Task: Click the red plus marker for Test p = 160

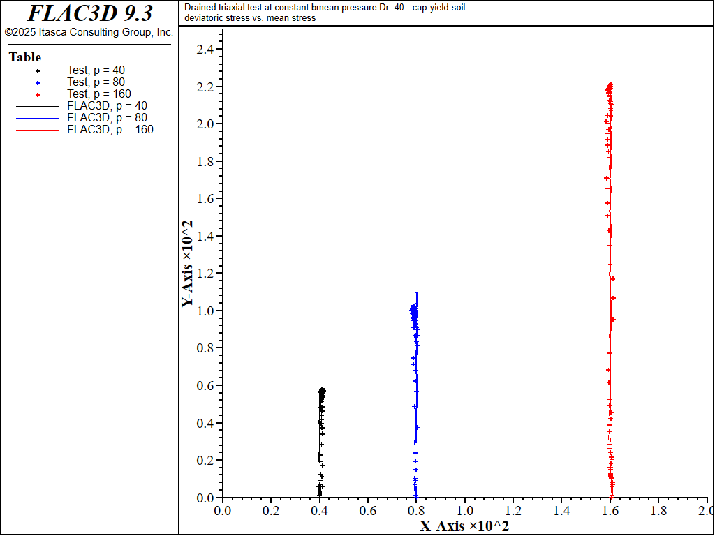Action: (38, 94)
